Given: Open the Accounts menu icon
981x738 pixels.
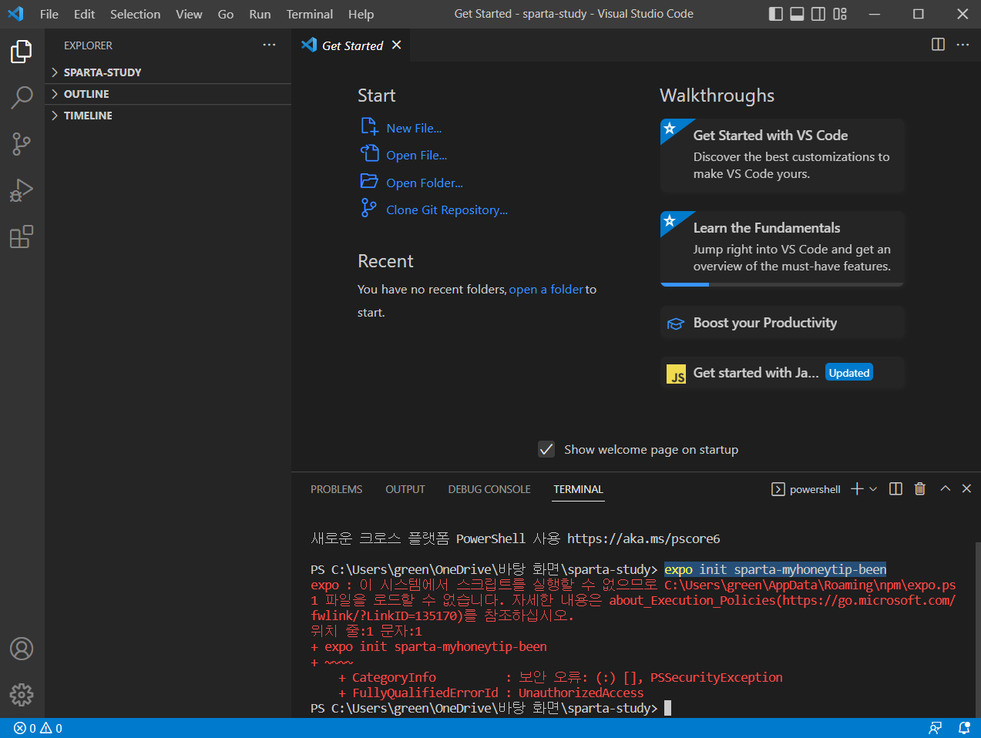Looking at the screenshot, I should point(22,649).
